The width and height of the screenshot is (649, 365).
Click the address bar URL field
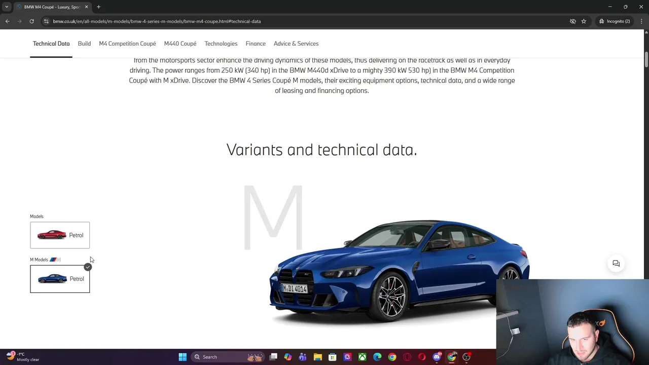304,21
